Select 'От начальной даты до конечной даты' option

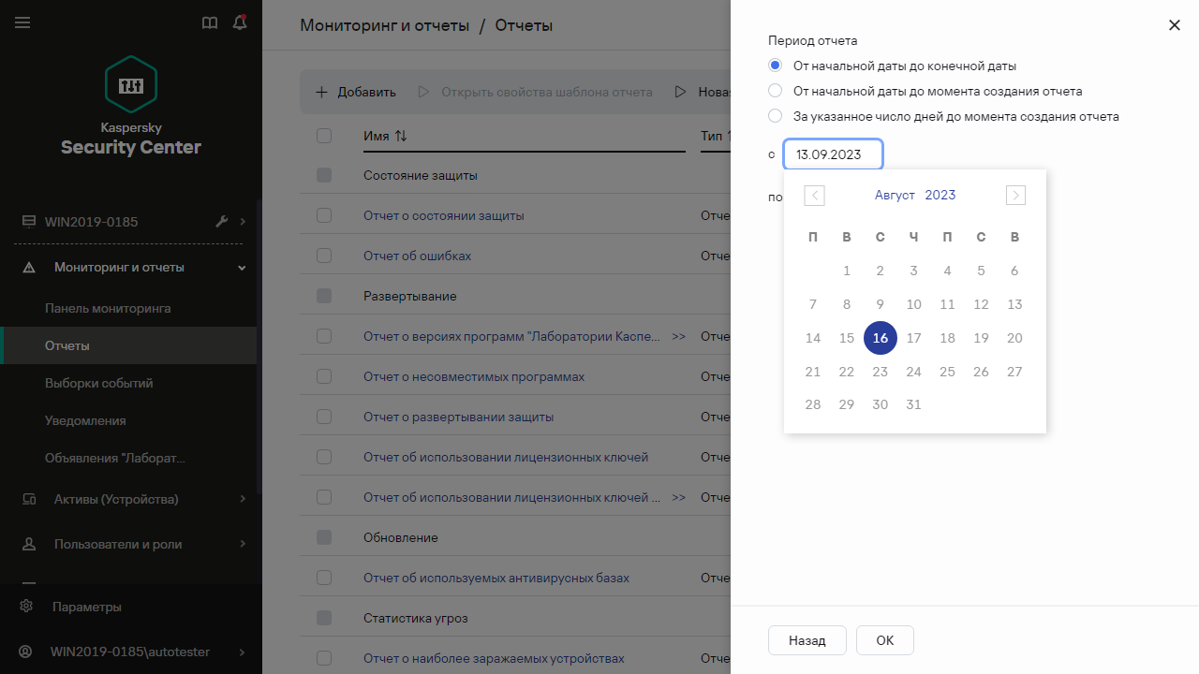tap(775, 66)
